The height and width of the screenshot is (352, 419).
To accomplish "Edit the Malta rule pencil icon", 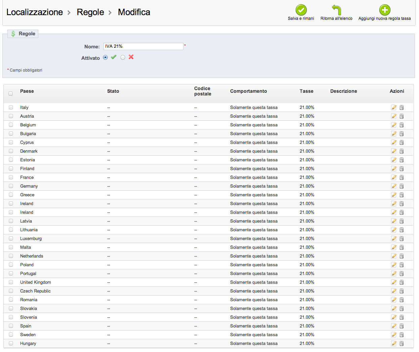I will 394,247.
